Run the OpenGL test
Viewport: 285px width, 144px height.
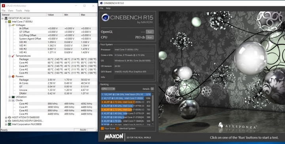click(x=150, y=32)
